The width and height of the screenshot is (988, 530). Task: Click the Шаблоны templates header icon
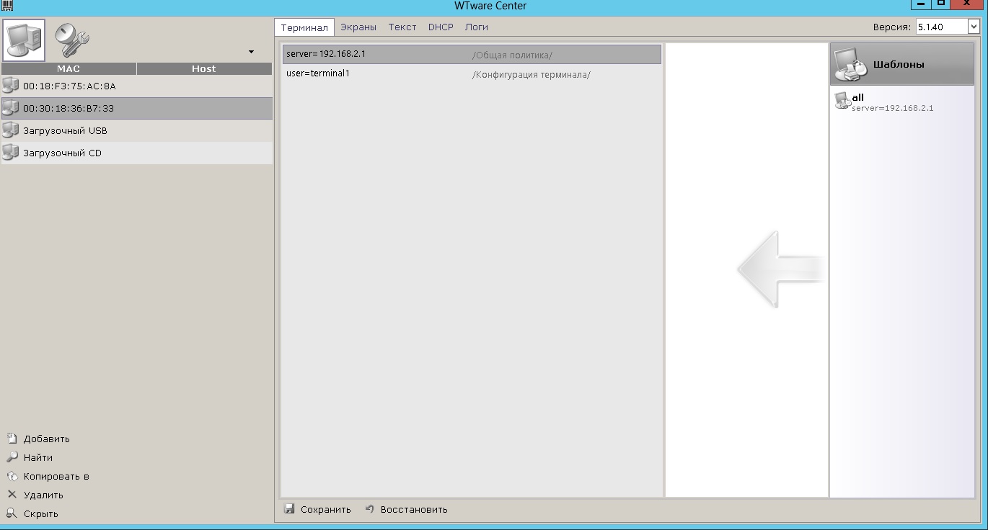click(849, 64)
